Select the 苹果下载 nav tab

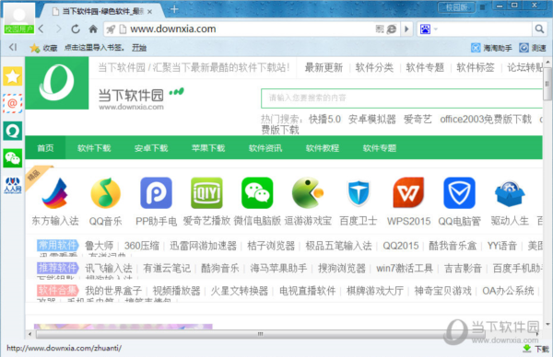[x=208, y=148]
